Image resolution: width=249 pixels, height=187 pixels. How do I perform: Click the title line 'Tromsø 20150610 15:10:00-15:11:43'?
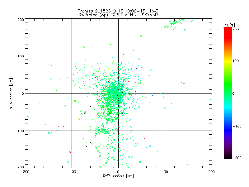pos(118,11)
